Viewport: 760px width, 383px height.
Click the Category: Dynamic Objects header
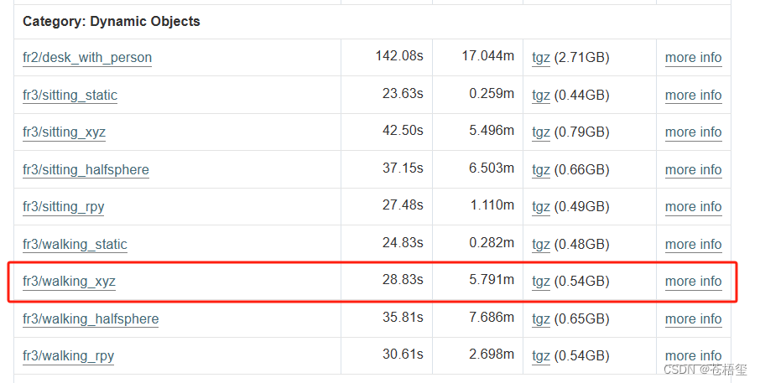tap(112, 21)
